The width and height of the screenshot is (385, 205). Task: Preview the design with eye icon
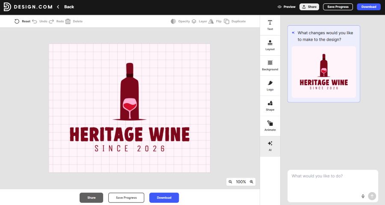click(286, 7)
